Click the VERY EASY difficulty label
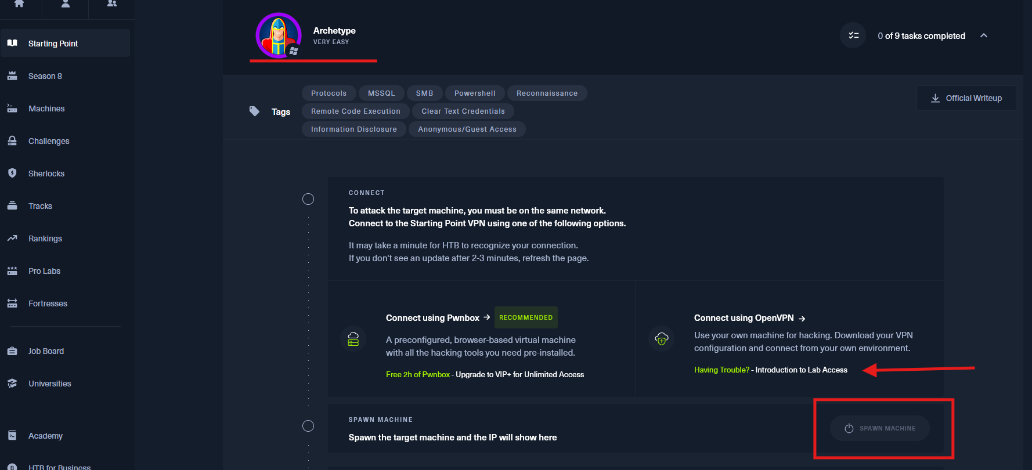The height and width of the screenshot is (470, 1032). point(331,42)
